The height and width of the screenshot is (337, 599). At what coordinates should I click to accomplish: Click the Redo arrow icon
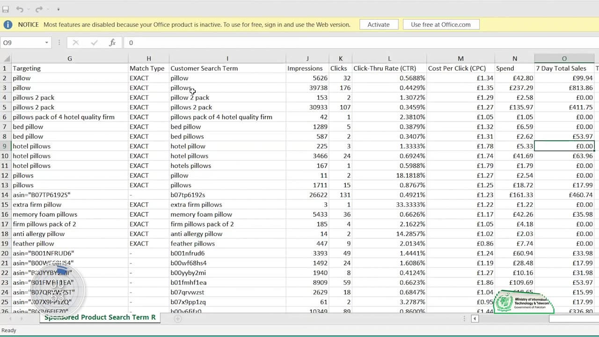(x=39, y=9)
